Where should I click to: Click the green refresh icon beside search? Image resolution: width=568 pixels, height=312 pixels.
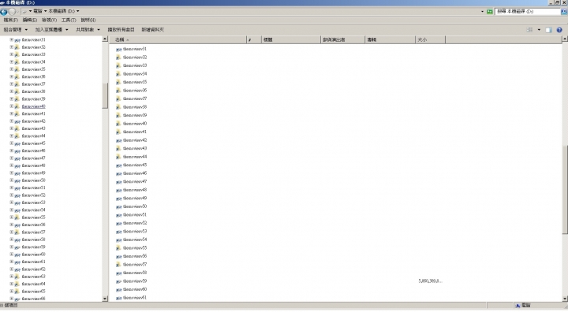pos(490,12)
